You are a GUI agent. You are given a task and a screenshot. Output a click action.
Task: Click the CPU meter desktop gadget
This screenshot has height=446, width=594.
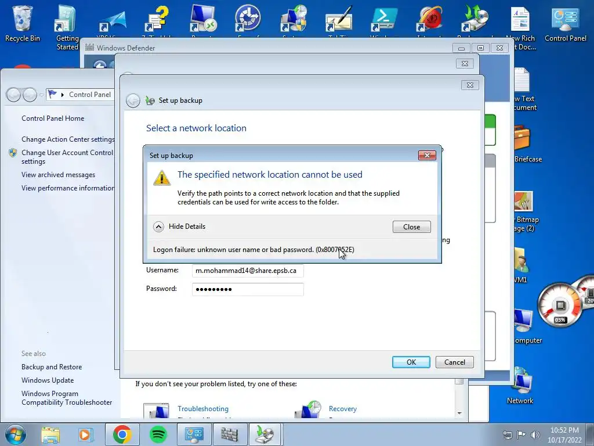pos(560,305)
